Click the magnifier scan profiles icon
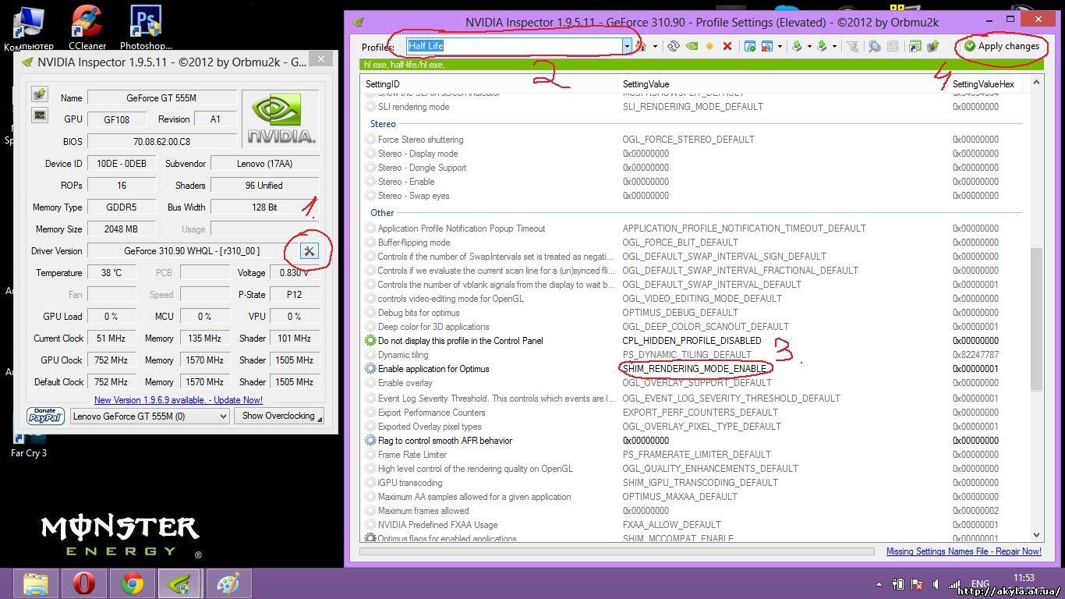 click(875, 47)
